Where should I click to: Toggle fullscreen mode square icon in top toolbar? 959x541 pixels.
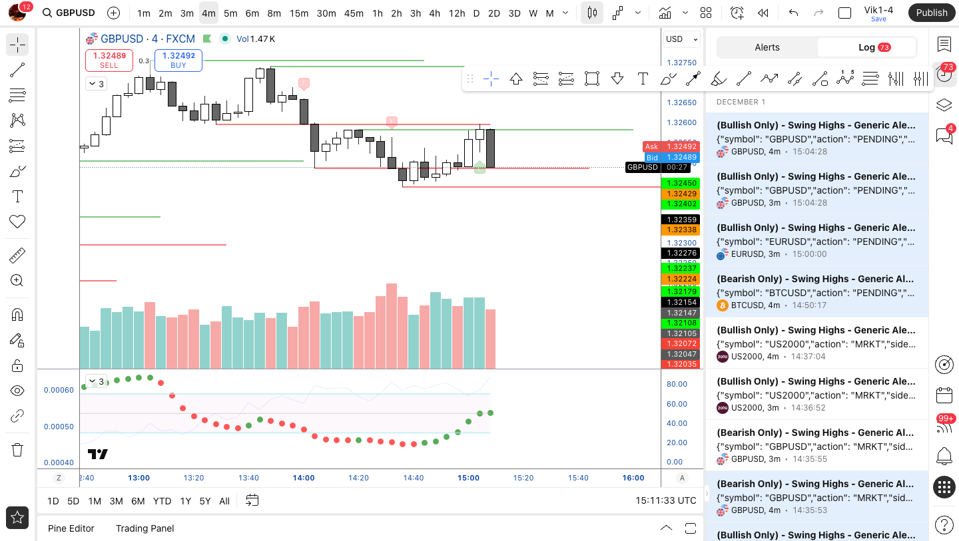point(844,13)
